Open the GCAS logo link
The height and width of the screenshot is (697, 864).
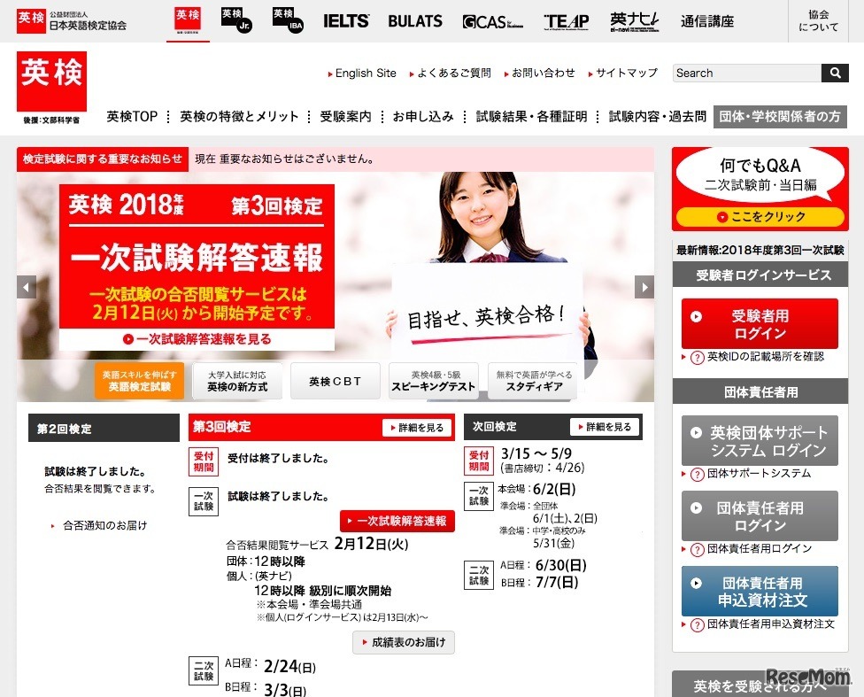[x=492, y=21]
